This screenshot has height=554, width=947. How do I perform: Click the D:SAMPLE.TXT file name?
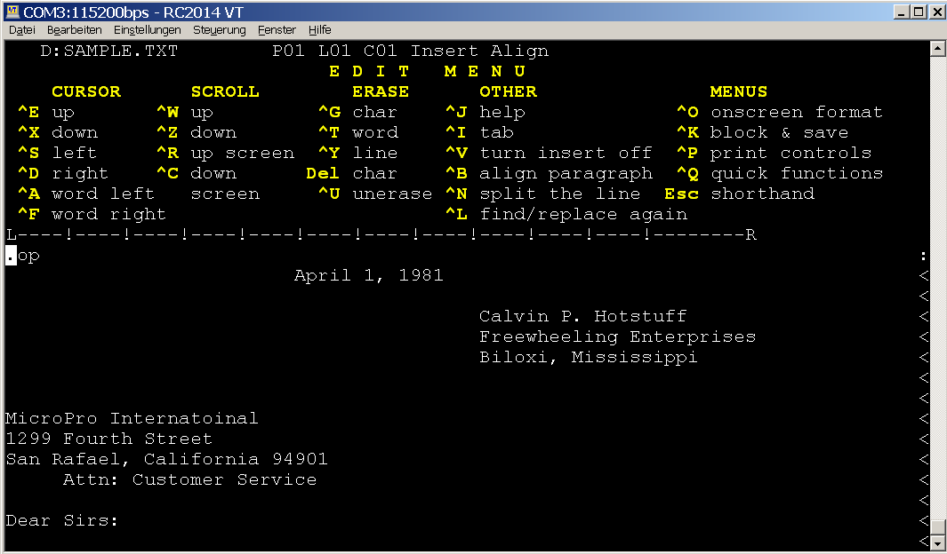[x=109, y=51]
